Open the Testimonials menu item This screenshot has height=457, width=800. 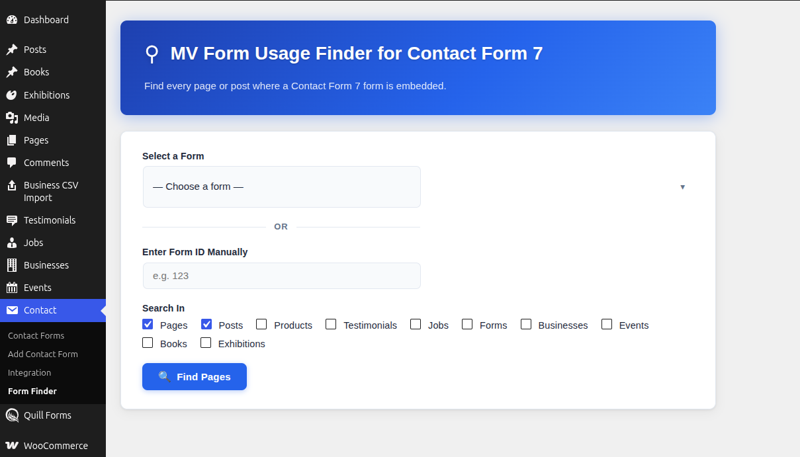tap(53, 220)
